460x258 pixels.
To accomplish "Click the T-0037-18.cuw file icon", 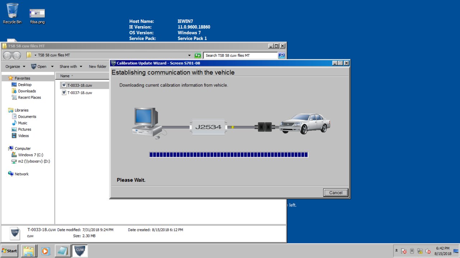I will pyautogui.click(x=64, y=93).
